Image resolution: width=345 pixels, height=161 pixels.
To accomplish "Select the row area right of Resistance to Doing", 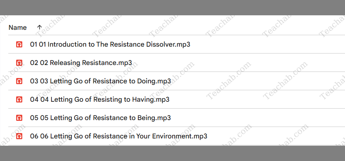I will pyautogui.click(x=258, y=81).
